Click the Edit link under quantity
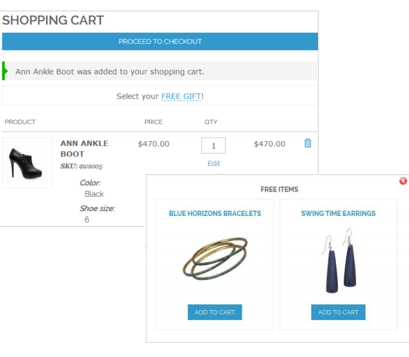The image size is (409, 357). pyautogui.click(x=214, y=163)
